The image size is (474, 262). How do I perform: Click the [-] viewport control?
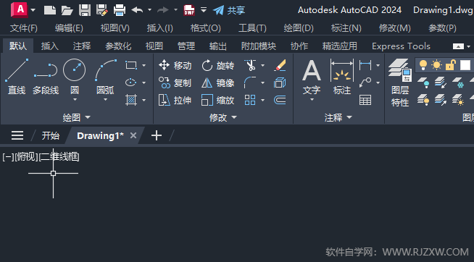click(8, 156)
